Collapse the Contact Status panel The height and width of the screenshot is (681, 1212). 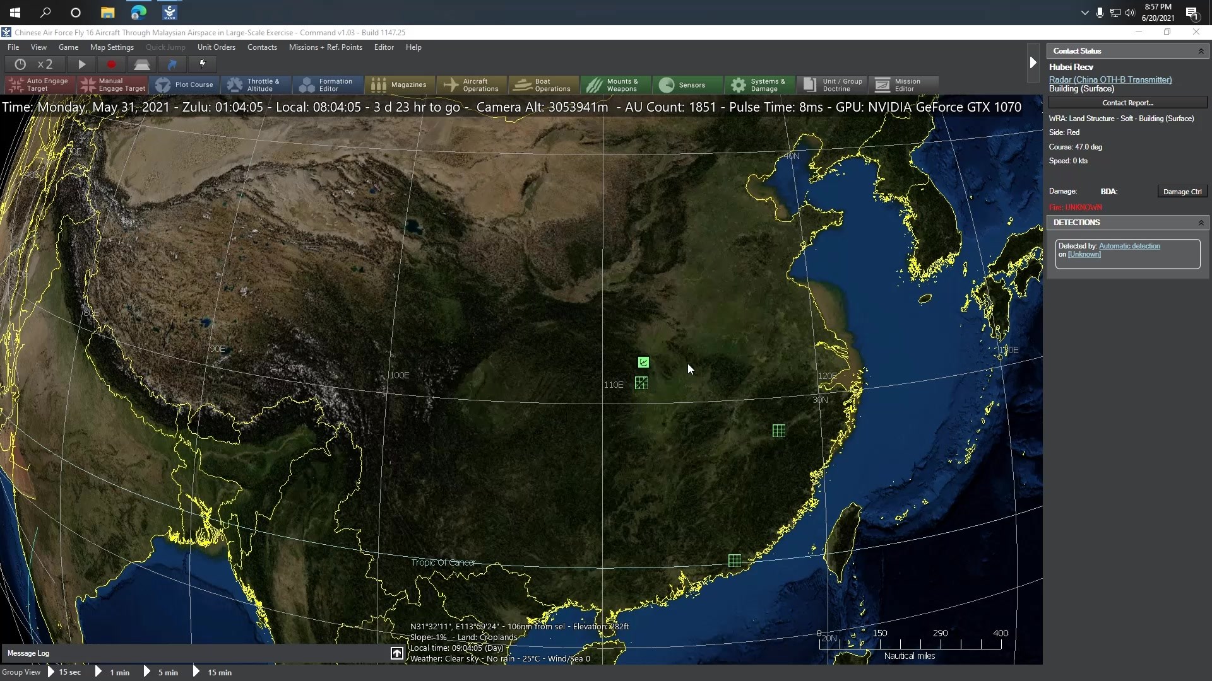click(x=1201, y=51)
